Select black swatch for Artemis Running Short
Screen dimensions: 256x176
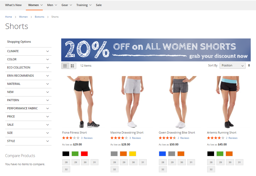click(211, 154)
